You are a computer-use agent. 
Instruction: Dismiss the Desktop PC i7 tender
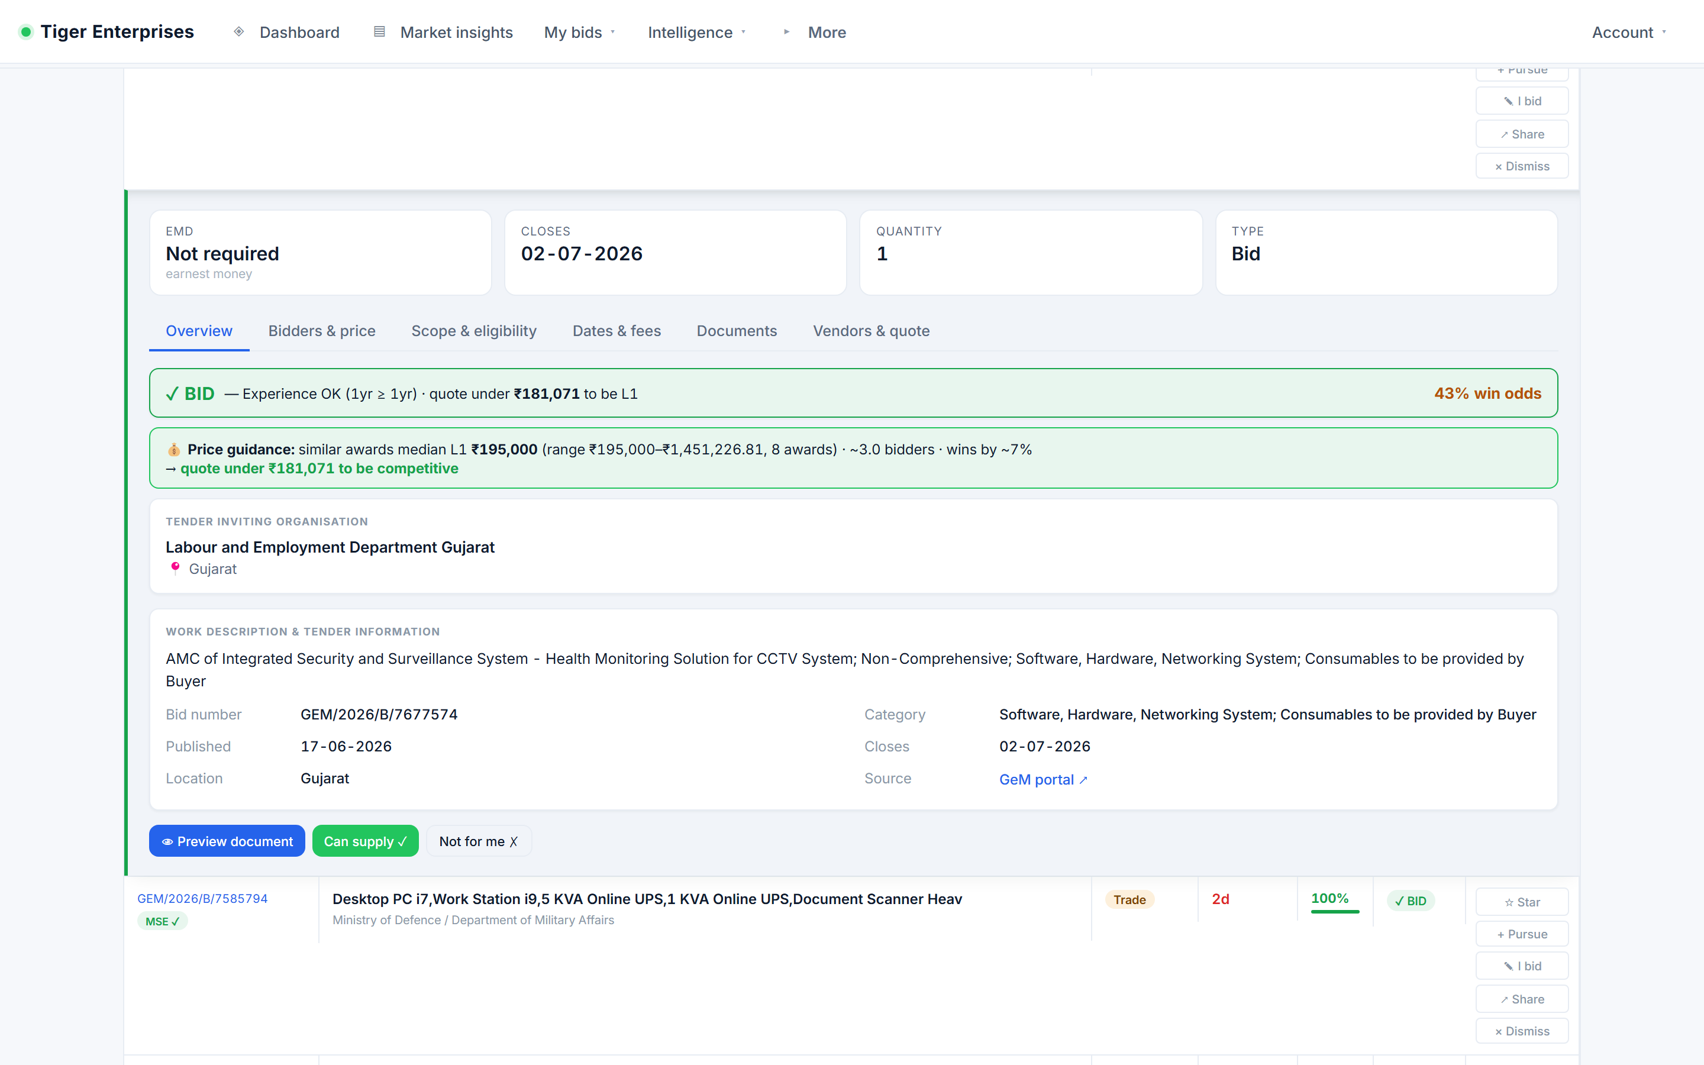[x=1522, y=1031]
